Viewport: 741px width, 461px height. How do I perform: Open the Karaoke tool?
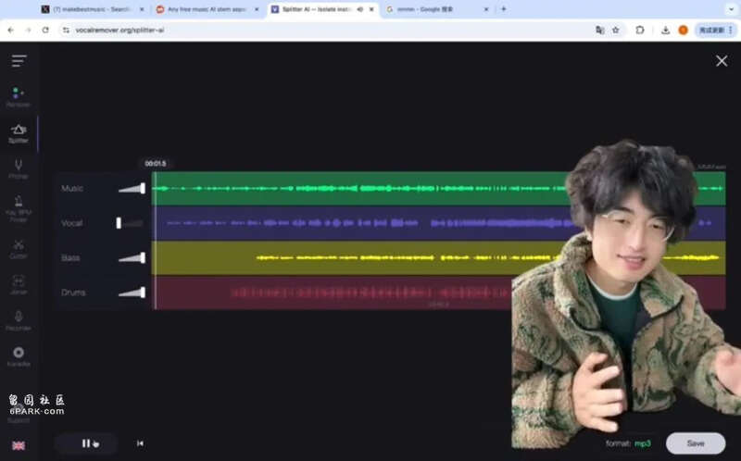19,356
